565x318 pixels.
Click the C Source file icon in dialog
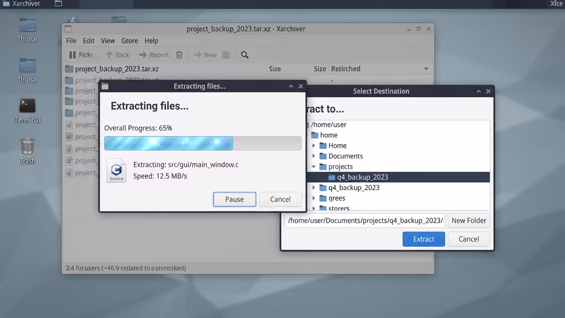point(117,171)
